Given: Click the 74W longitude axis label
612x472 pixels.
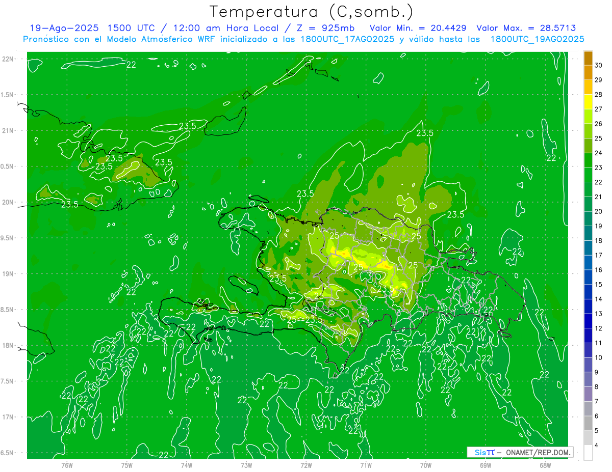Looking at the screenshot, I should (x=187, y=465).
